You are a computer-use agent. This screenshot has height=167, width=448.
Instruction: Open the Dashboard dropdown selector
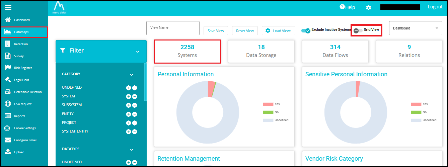point(415,28)
